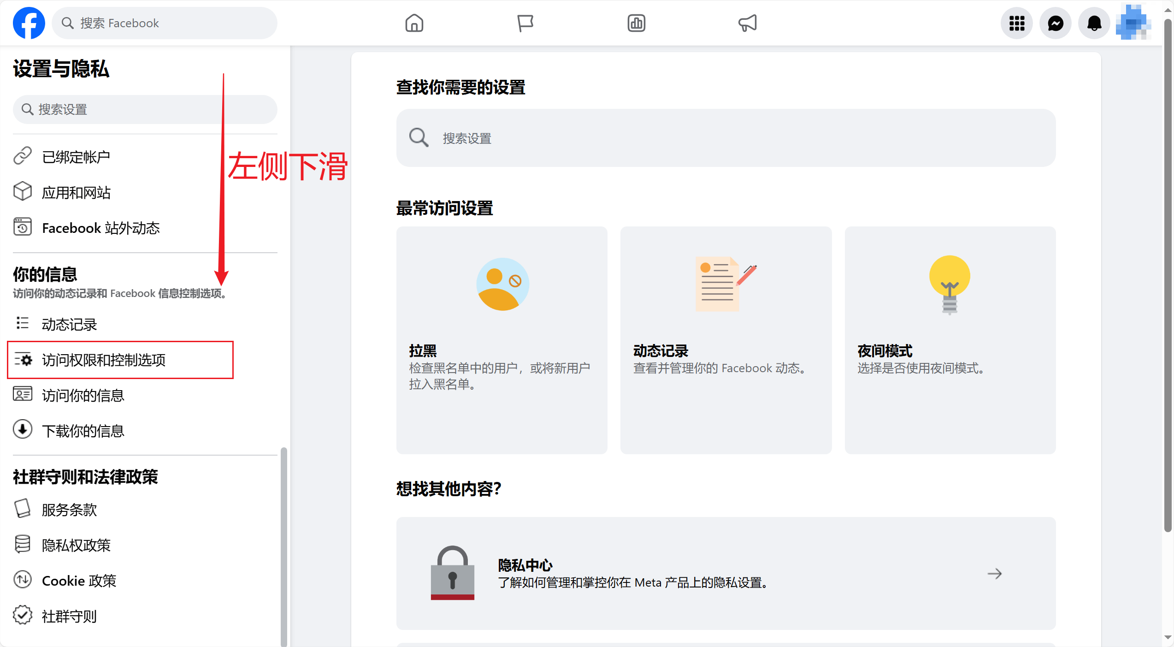1174x647 pixels.
Task: Open the 夜间模式 settings card title
Action: 885,350
